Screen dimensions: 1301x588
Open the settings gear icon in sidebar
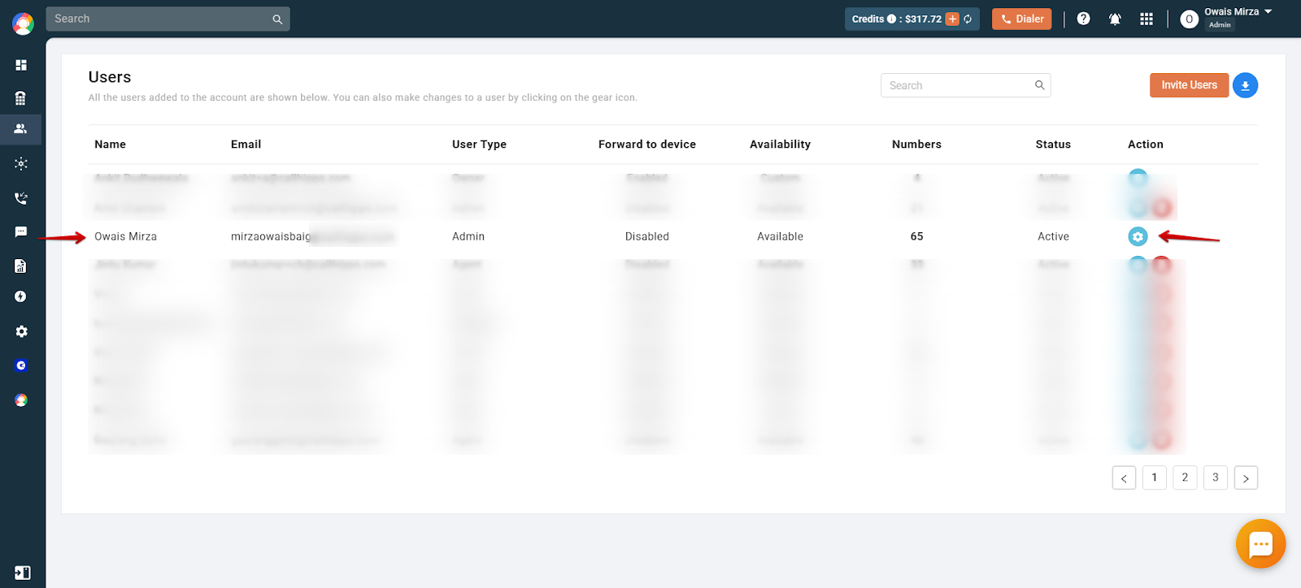[x=21, y=331]
